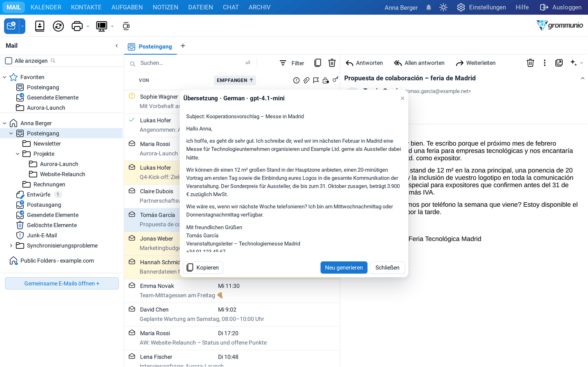The height and width of the screenshot is (367, 588).
Task: Reply with the Antworten button
Action: (364, 63)
